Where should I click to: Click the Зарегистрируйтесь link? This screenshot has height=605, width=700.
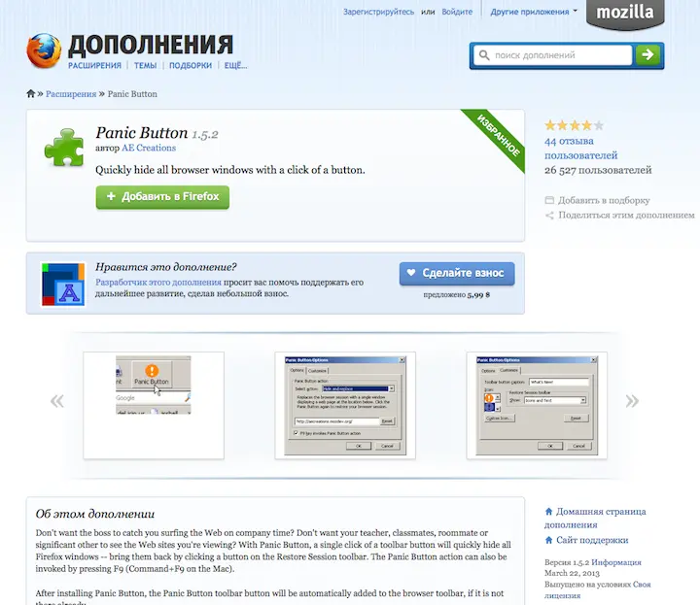378,12
